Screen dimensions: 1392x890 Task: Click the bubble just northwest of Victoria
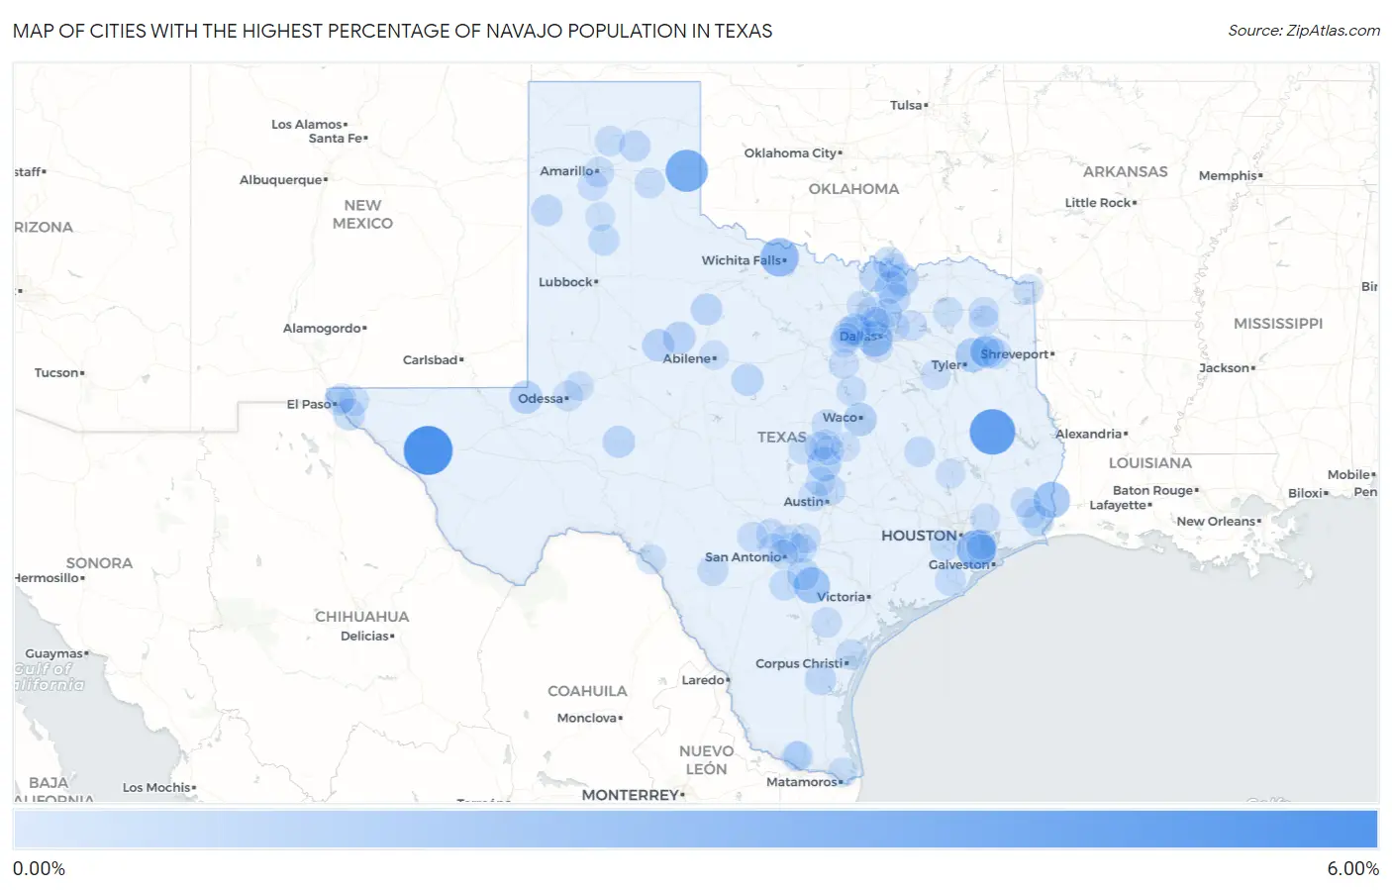pyautogui.click(x=811, y=583)
